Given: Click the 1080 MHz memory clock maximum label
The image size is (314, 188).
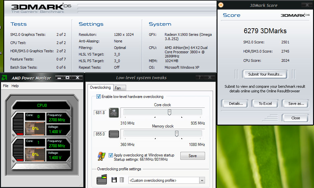Looking at the screenshot, I should click(x=197, y=145).
